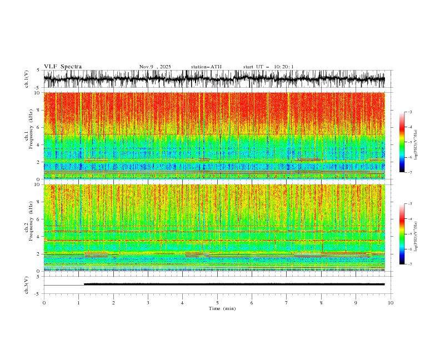Click the ch.2 color bar's log(PSD) unit label

point(416,236)
